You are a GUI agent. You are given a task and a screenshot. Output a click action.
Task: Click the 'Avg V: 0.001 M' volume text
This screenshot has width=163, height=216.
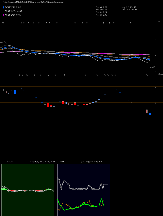(x=129, y=7)
